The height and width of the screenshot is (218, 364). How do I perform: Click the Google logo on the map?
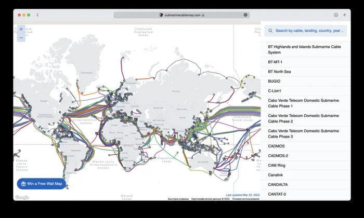pyautogui.click(x=22, y=197)
